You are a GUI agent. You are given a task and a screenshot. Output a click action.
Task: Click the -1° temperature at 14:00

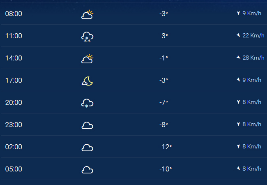163,58
